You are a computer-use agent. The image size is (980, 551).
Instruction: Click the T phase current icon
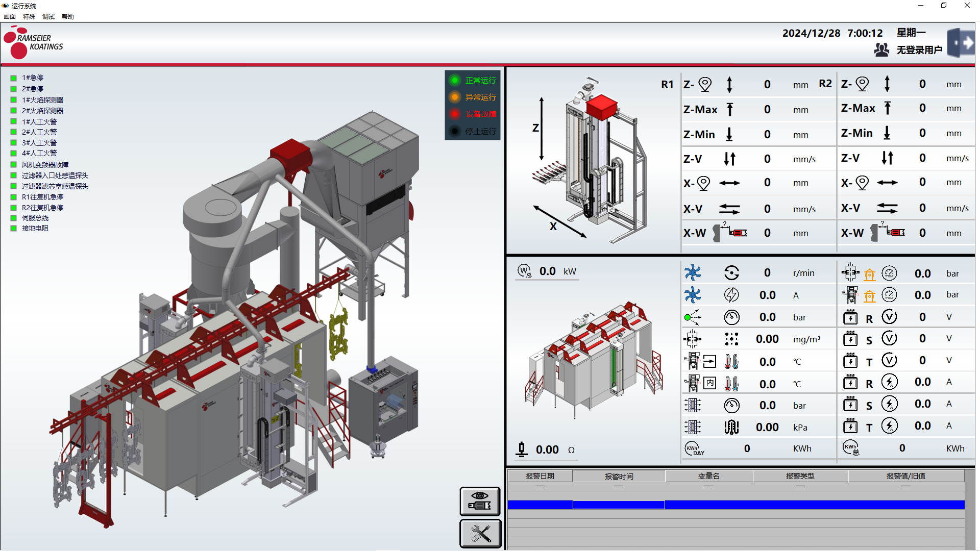pyautogui.click(x=889, y=425)
